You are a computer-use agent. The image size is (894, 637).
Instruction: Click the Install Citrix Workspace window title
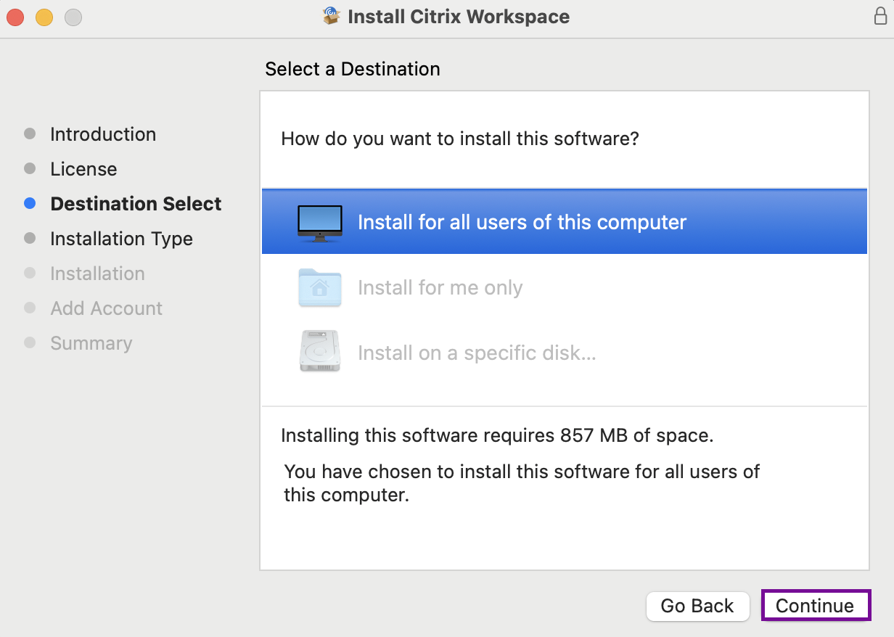(459, 16)
